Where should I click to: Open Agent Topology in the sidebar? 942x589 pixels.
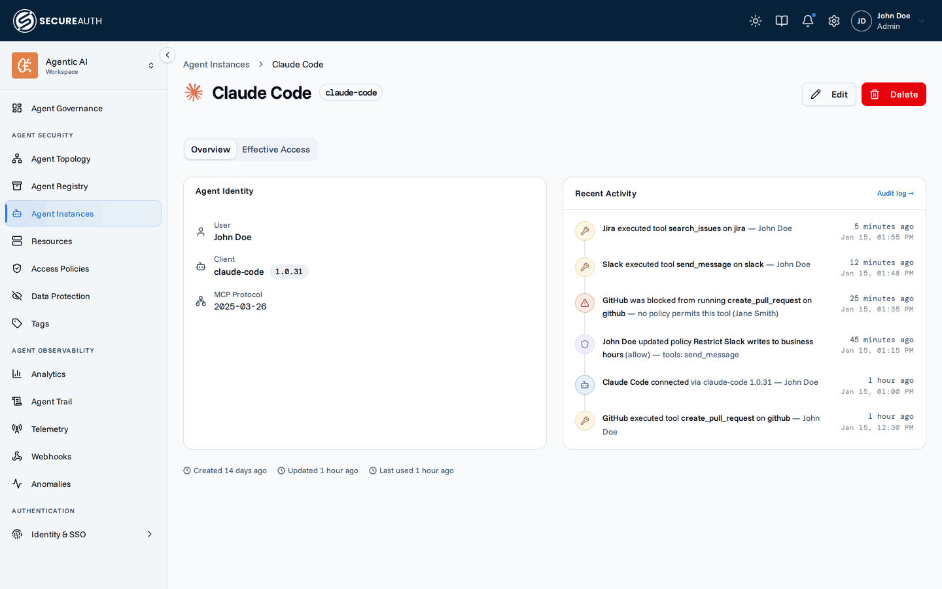coord(84,159)
